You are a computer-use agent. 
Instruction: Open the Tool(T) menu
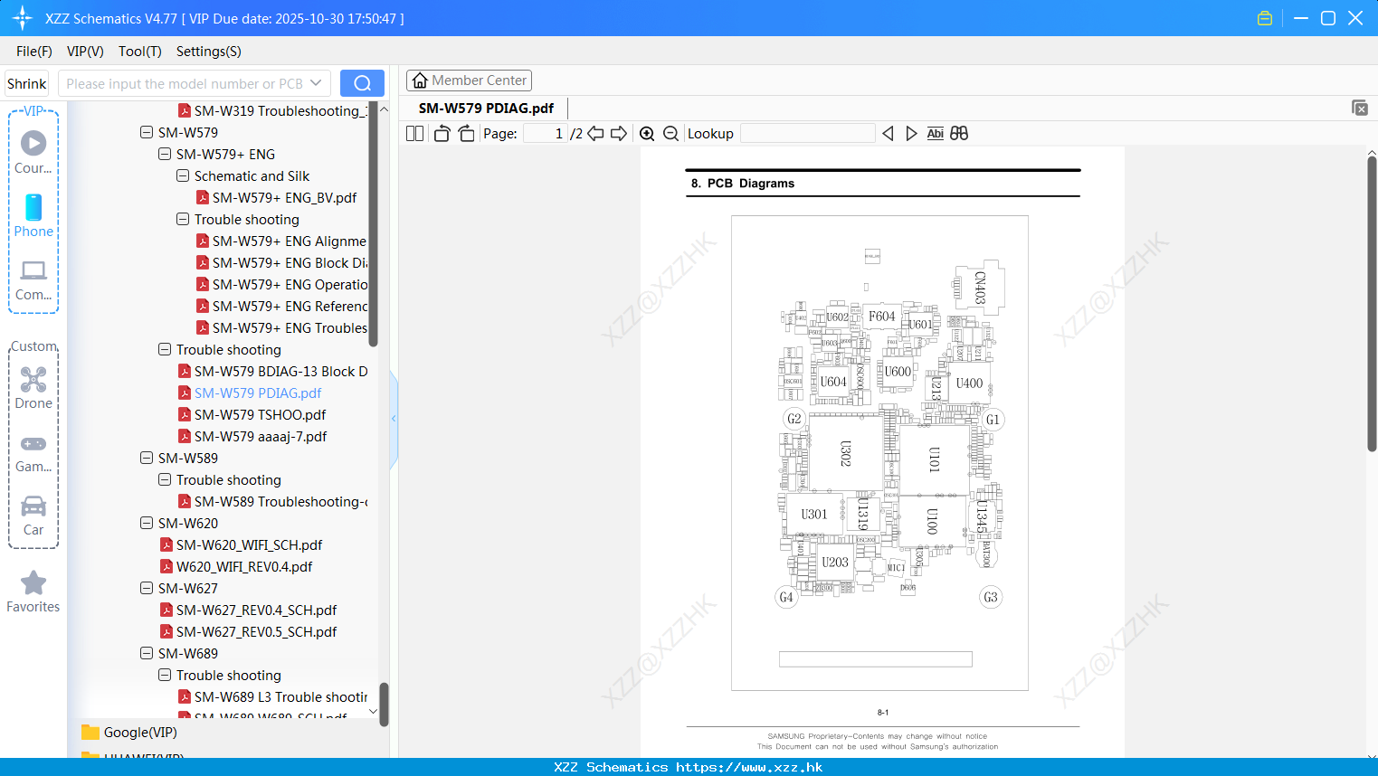click(140, 52)
